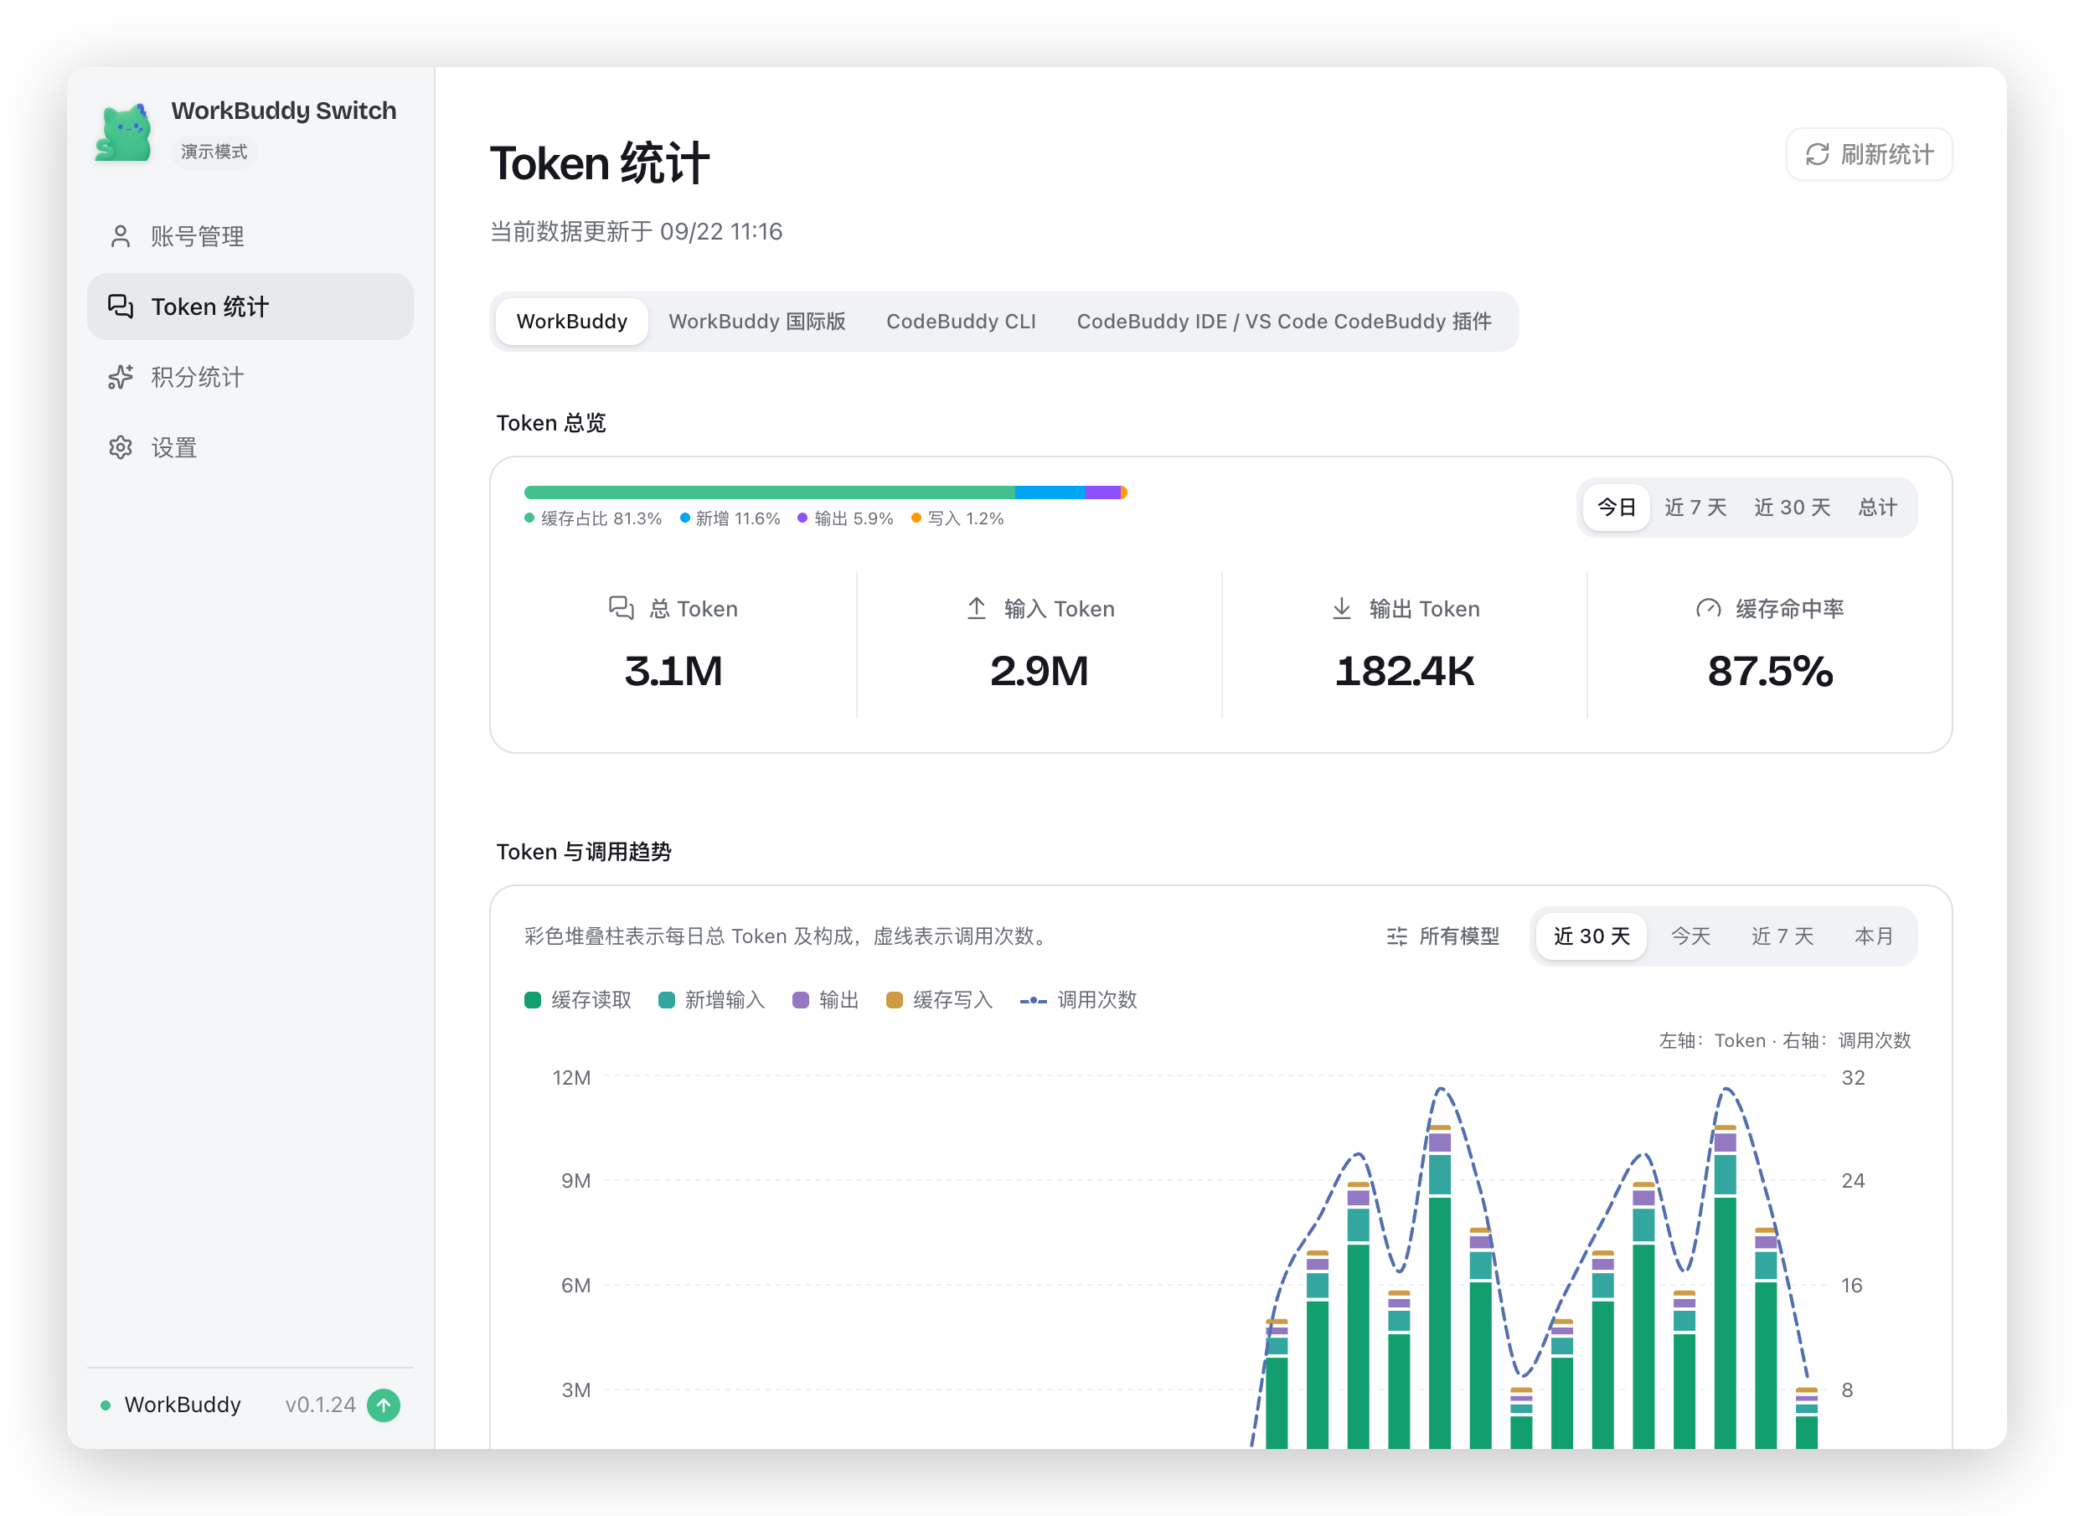Switch to CodeBuddy IDE / VS Code plugin tab
The width and height of the screenshot is (2074, 1516).
(1284, 321)
